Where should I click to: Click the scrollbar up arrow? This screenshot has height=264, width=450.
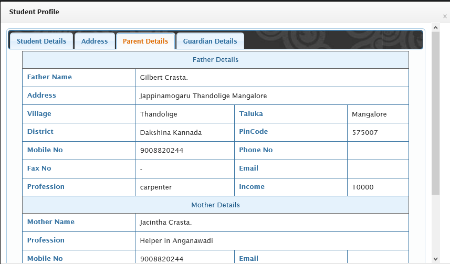[435, 28]
